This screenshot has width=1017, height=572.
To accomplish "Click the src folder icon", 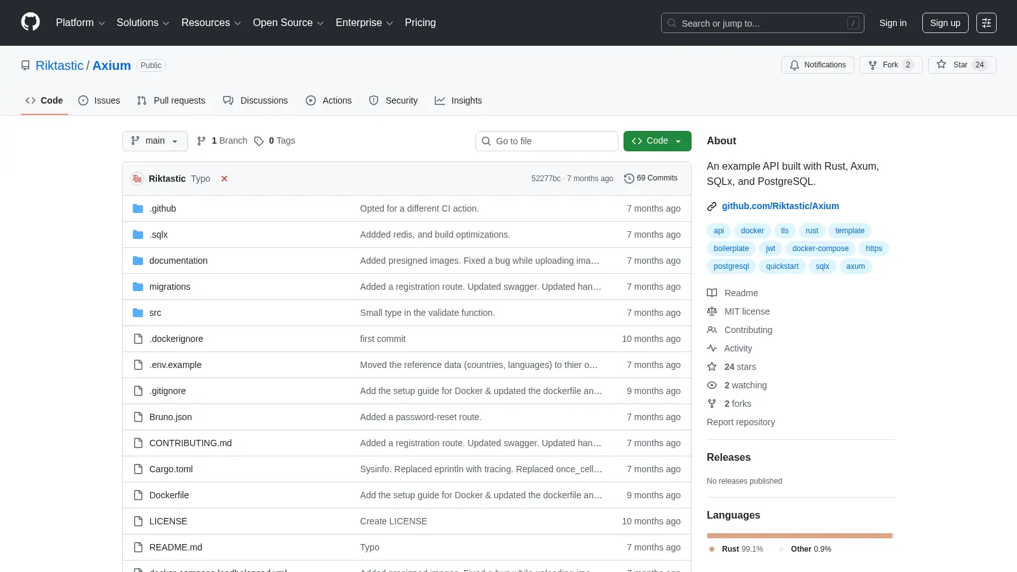I will point(138,313).
